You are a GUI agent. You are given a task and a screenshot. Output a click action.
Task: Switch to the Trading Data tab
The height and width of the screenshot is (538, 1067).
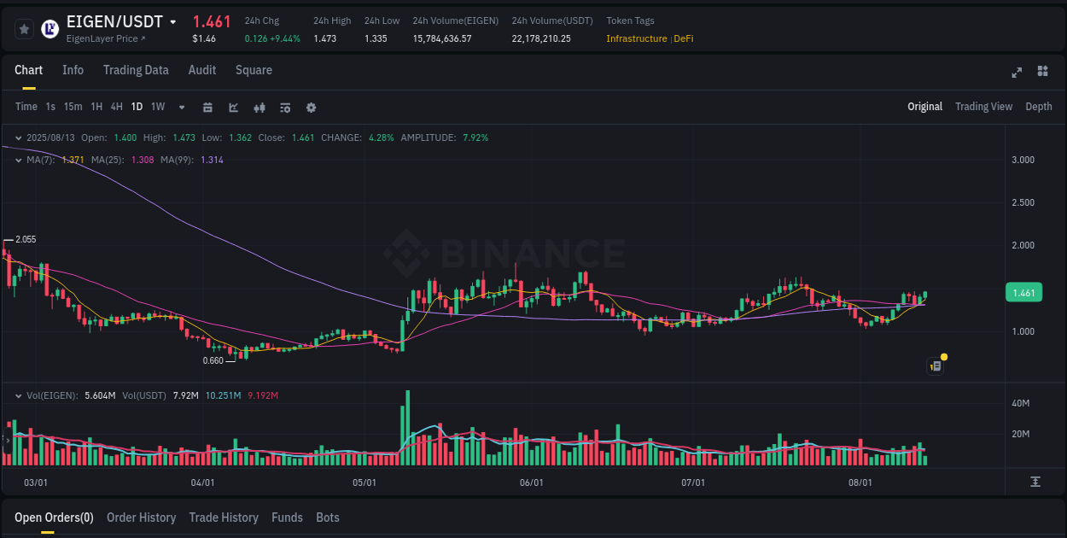pyautogui.click(x=136, y=70)
